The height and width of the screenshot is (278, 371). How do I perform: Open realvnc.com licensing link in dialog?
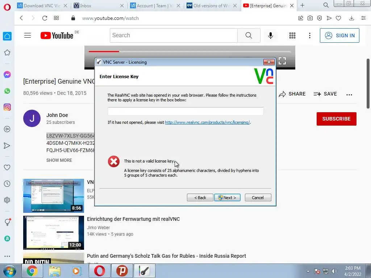coord(207,122)
